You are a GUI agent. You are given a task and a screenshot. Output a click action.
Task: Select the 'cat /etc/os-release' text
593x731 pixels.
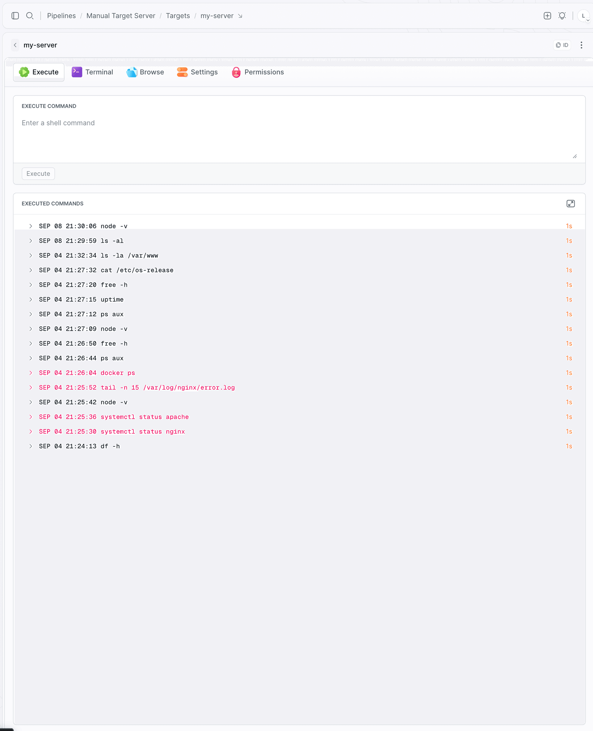137,270
